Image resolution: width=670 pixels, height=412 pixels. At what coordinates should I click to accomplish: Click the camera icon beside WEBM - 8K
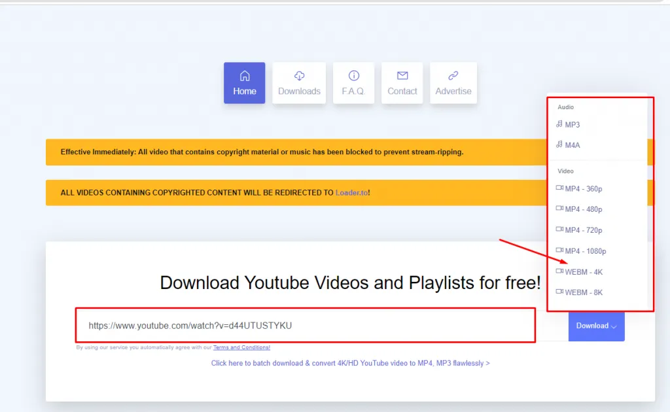point(559,292)
